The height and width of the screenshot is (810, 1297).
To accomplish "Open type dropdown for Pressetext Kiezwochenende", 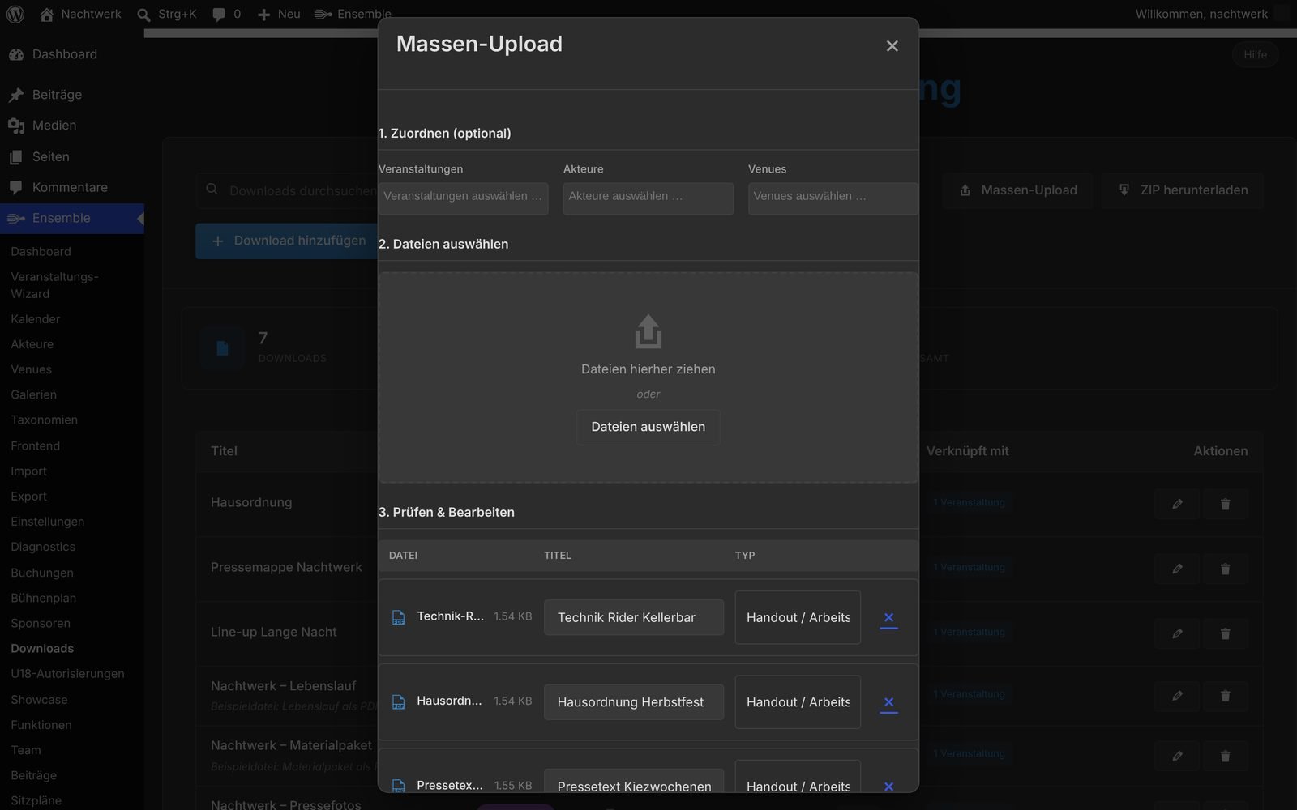I will coord(798,778).
